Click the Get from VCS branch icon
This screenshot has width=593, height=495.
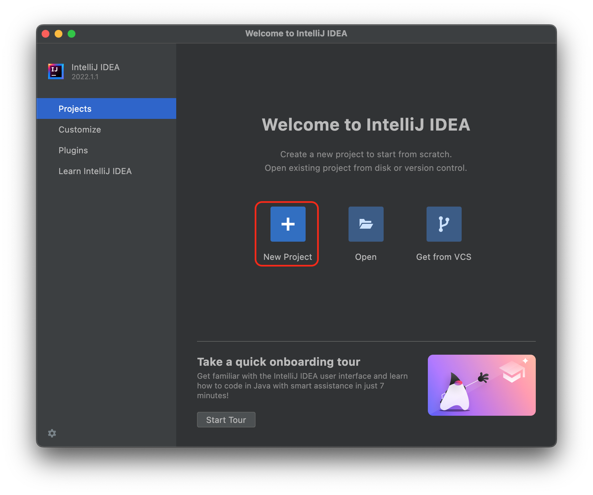pyautogui.click(x=444, y=224)
